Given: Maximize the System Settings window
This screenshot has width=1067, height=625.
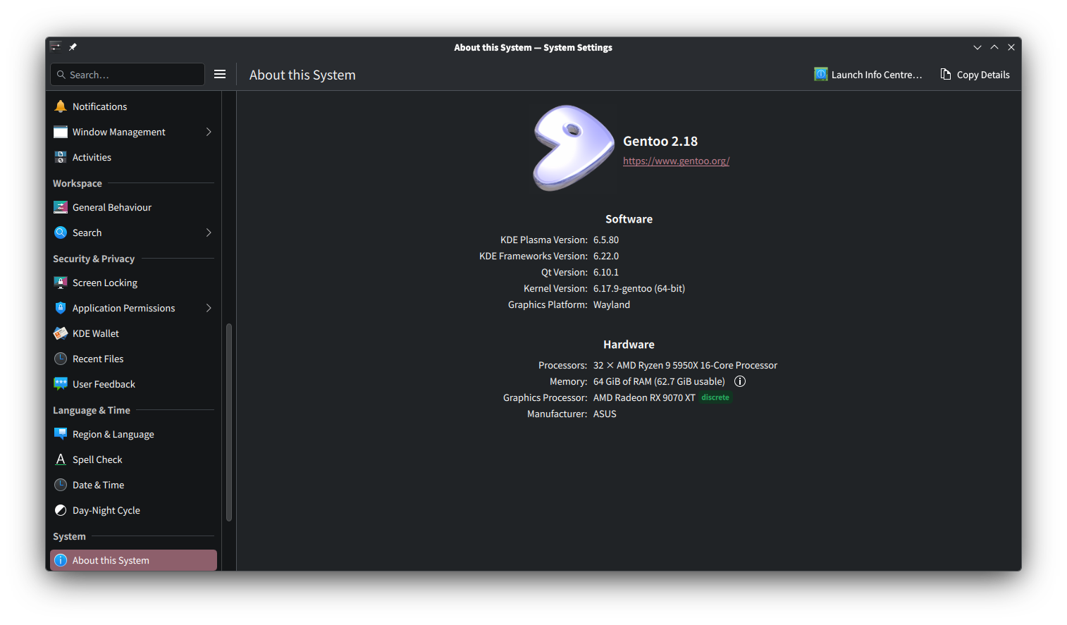Looking at the screenshot, I should click(x=994, y=47).
